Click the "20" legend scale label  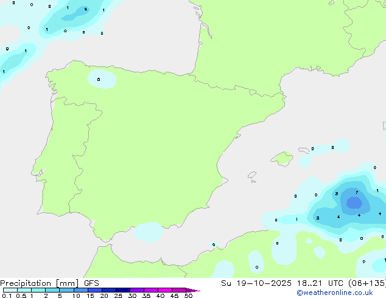pos(104,296)
